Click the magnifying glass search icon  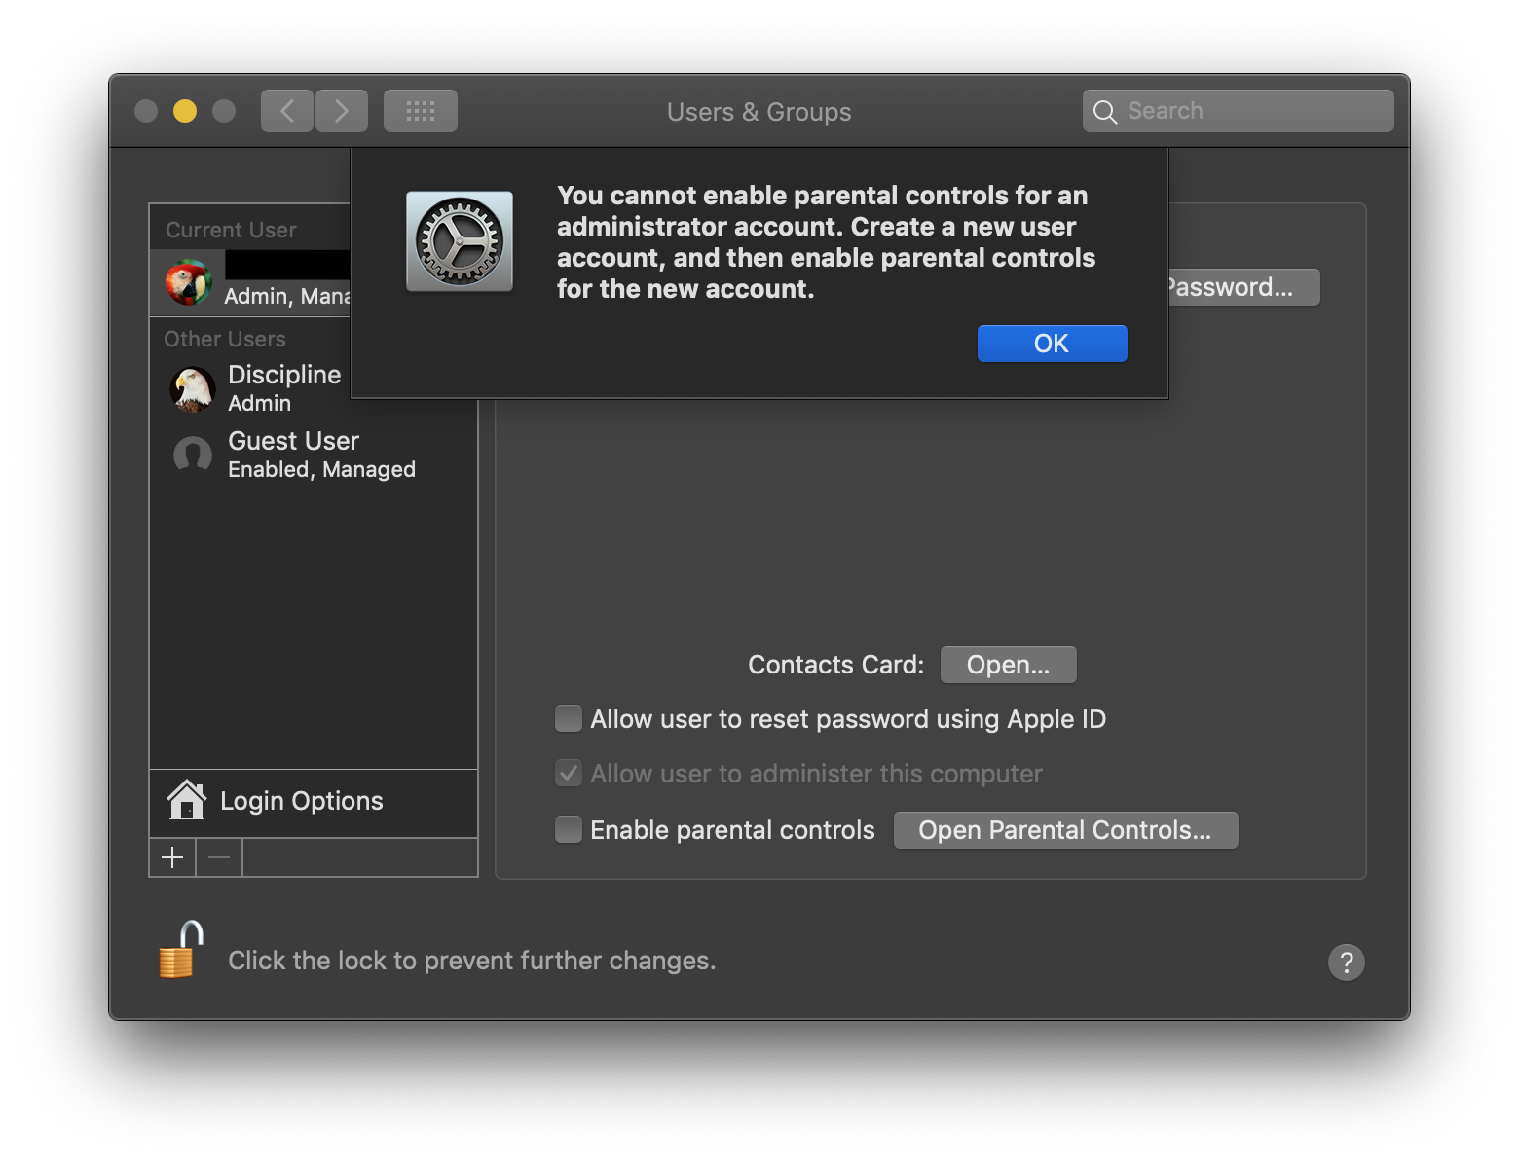click(1104, 112)
